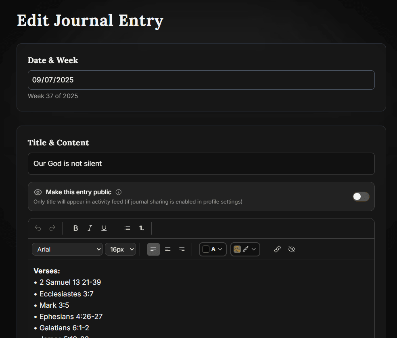The image size is (397, 338).
Task: Align text center
Action: (167, 249)
